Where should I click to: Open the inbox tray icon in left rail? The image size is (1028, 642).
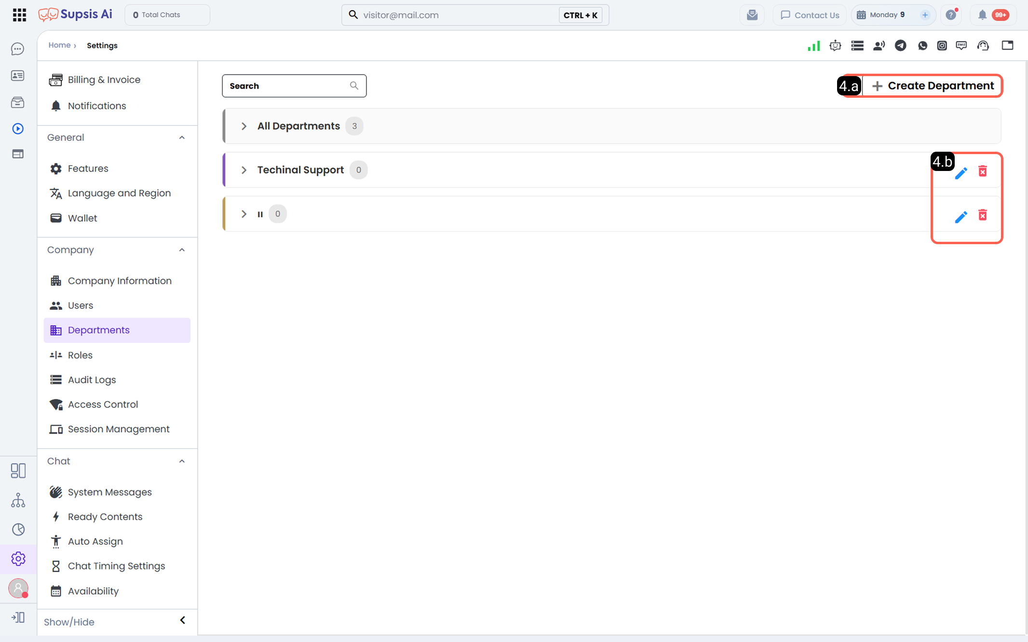click(18, 102)
